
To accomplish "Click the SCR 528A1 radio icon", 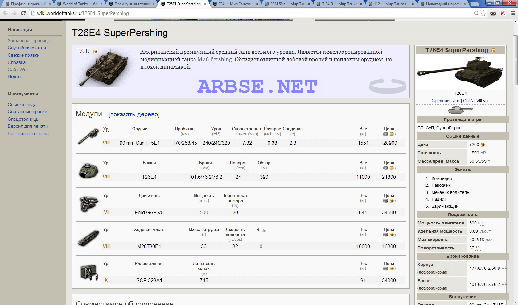I will point(89,272).
